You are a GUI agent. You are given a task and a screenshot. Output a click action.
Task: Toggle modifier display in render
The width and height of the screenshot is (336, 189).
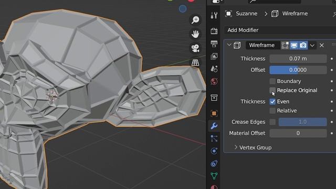coord(303,45)
